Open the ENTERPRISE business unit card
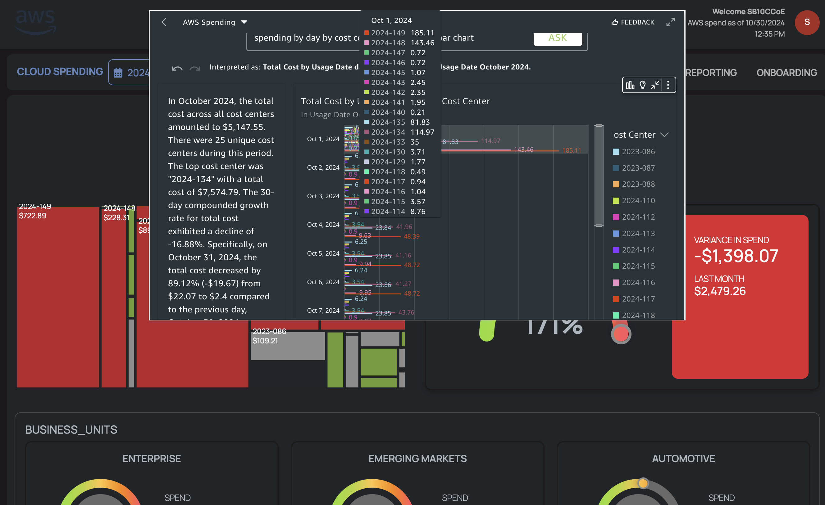This screenshot has width=825, height=505. click(x=152, y=473)
